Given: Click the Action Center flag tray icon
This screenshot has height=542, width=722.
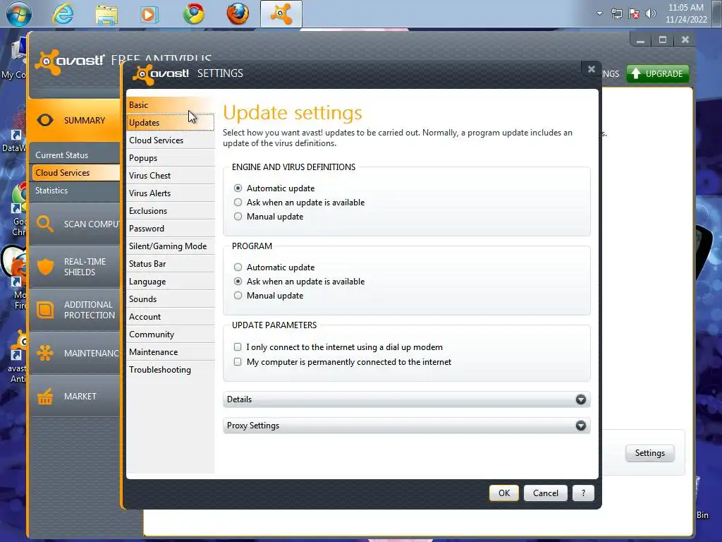Looking at the screenshot, I should point(634,13).
